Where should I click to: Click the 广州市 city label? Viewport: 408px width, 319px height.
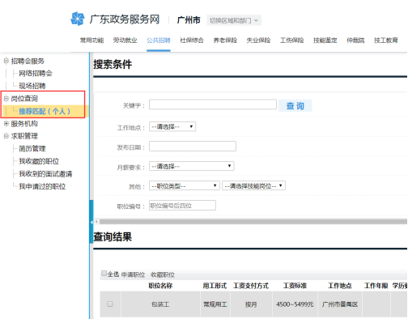[189, 20]
